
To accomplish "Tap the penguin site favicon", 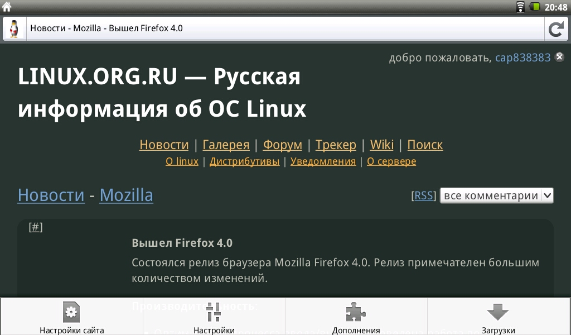I will [14, 29].
